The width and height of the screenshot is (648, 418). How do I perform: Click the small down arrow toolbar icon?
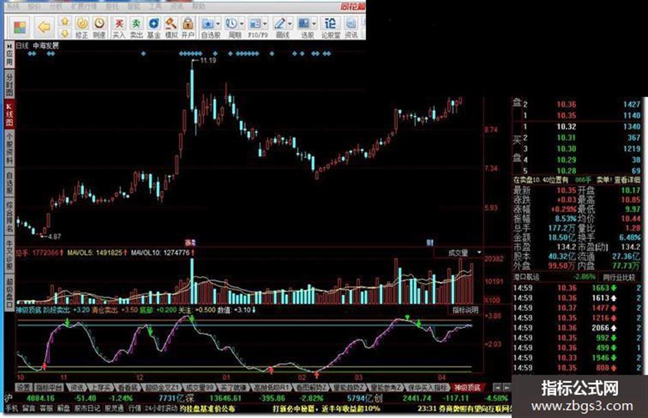tap(65, 33)
